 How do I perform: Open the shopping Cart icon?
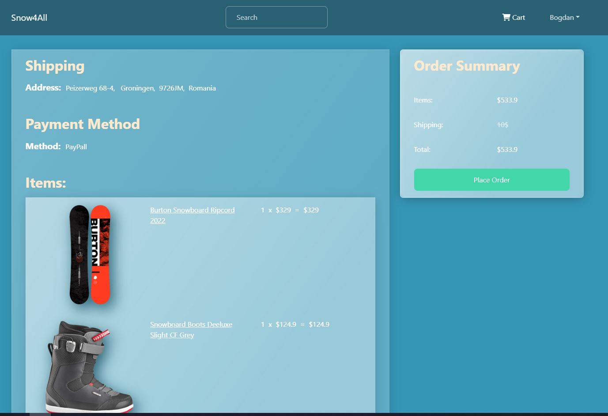pos(506,17)
